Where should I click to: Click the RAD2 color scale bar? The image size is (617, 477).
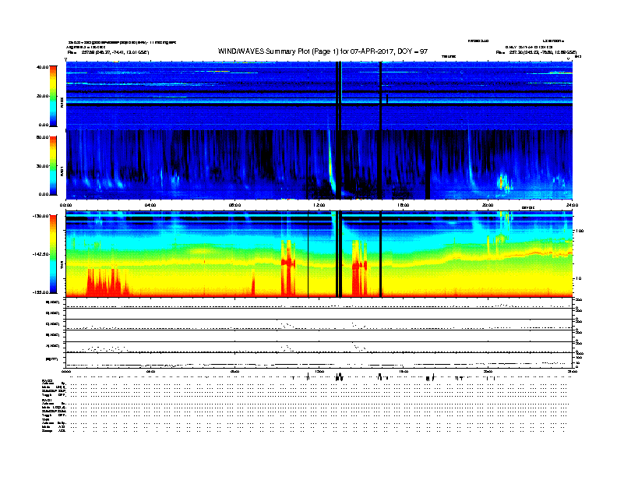pyautogui.click(x=53, y=96)
